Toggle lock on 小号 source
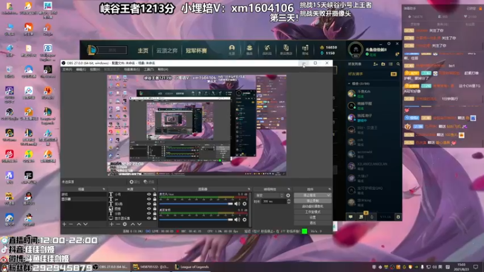 pos(155,194)
